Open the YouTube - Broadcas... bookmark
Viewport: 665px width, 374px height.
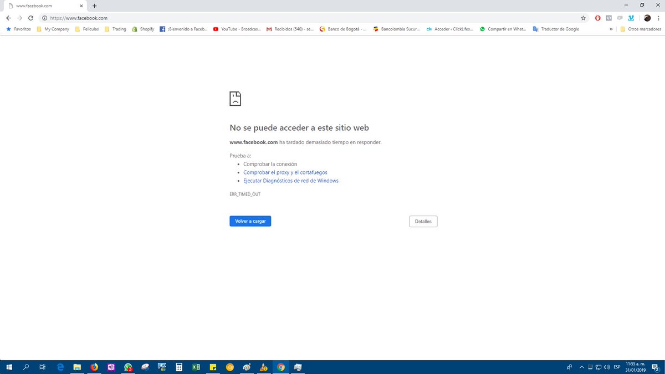pyautogui.click(x=237, y=29)
